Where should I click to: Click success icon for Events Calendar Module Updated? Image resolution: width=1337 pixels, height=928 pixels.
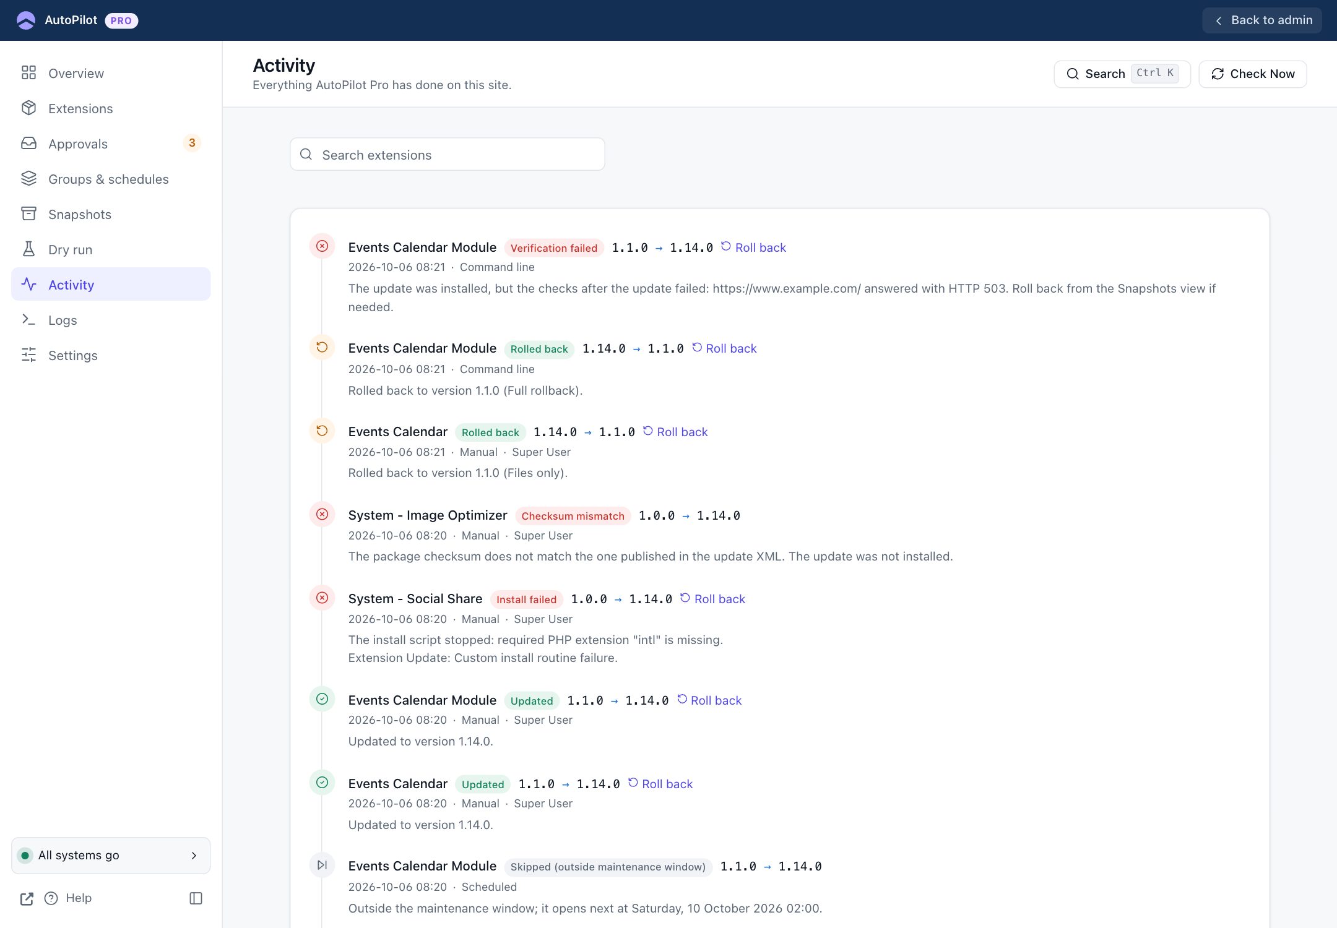tap(322, 699)
